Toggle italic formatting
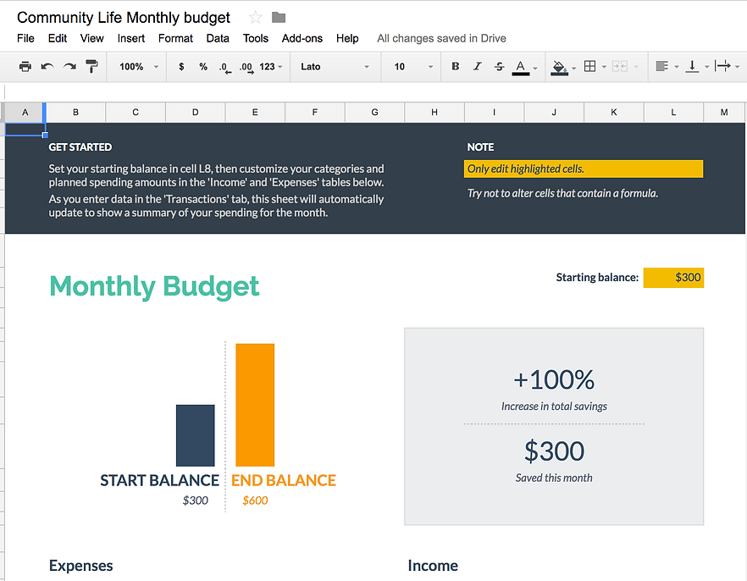The height and width of the screenshot is (581, 747). (x=477, y=67)
